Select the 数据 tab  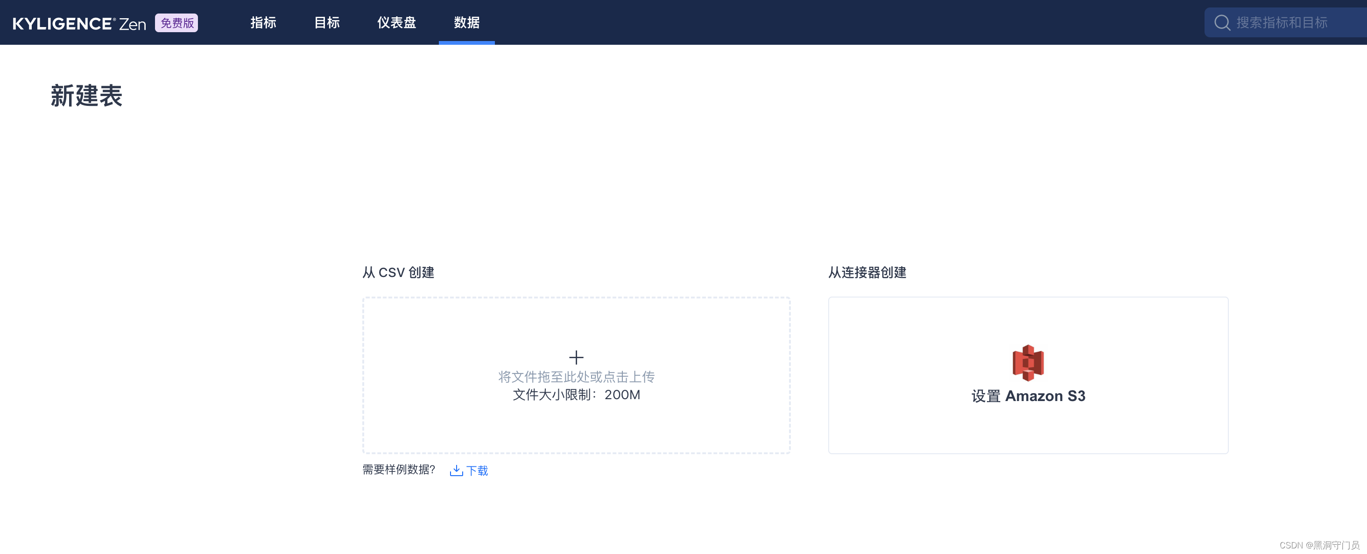[467, 22]
